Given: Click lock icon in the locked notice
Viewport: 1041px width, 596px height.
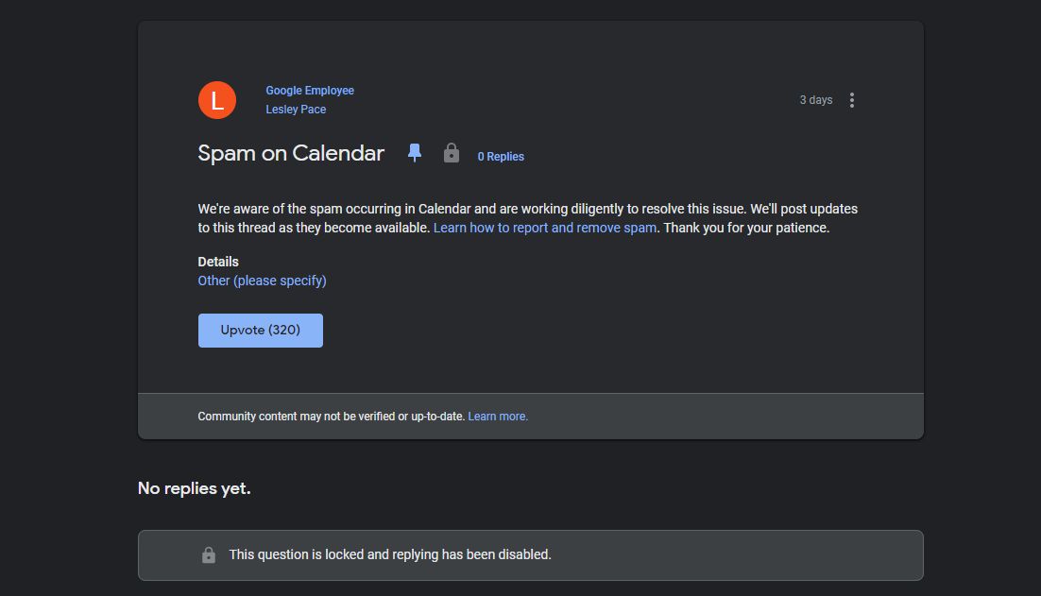Looking at the screenshot, I should [209, 555].
